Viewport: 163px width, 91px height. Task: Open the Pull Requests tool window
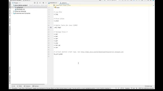[10, 30]
